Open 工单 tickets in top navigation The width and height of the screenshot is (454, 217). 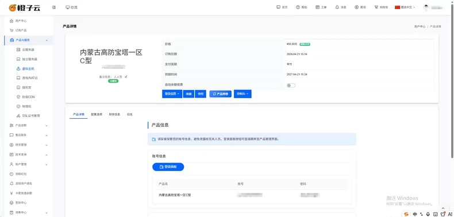click(321, 7)
